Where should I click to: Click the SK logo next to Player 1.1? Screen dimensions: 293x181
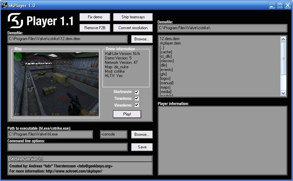pos(15,20)
